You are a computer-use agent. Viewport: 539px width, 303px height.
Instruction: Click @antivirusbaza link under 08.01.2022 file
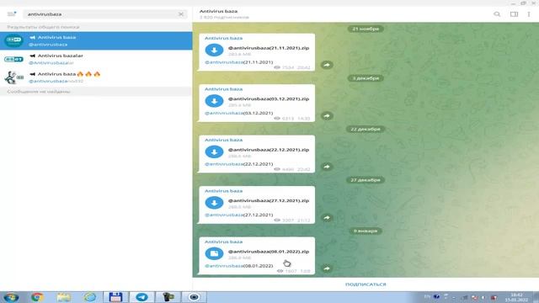[224, 266]
